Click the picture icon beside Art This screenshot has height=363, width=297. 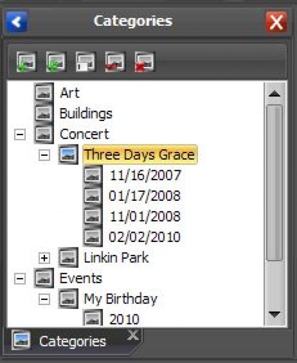[44, 93]
